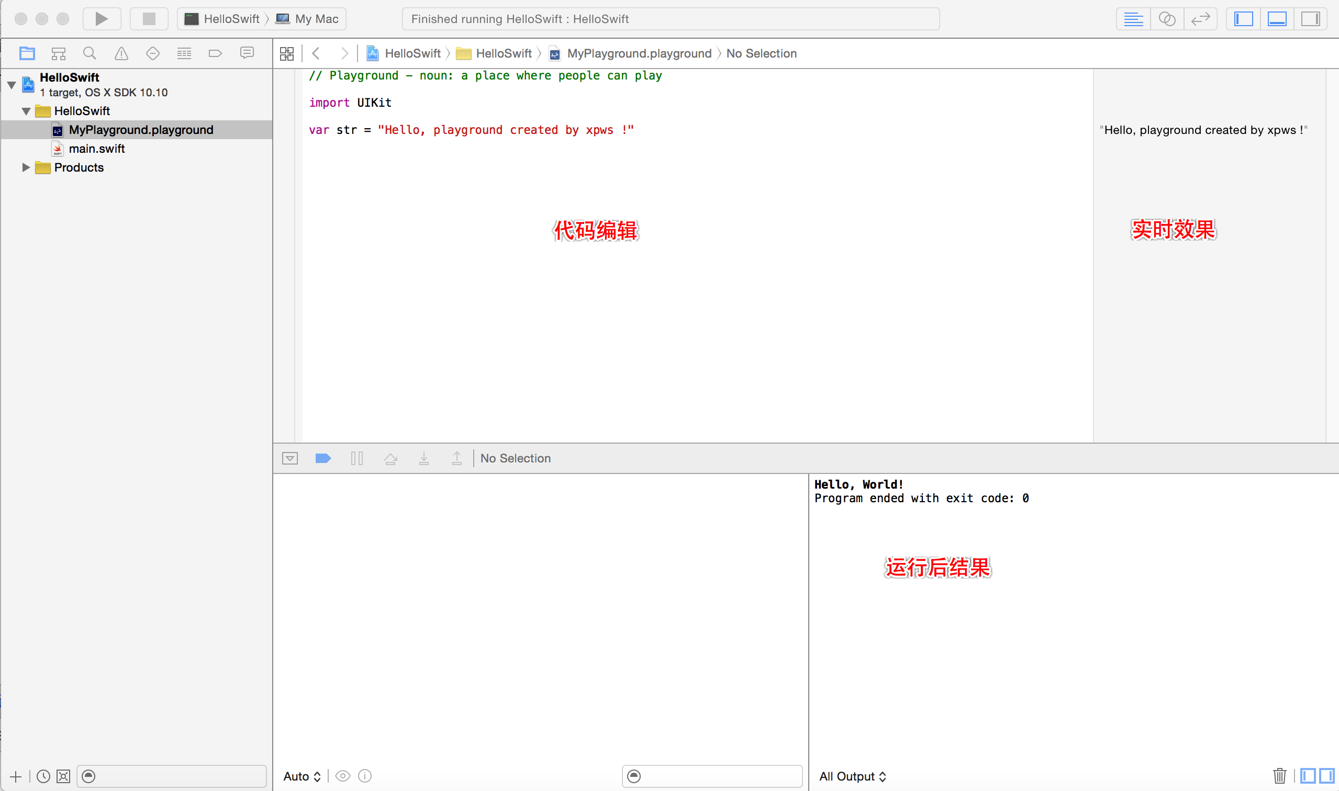Select main.swift file in navigator
The width and height of the screenshot is (1339, 791).
pyautogui.click(x=137, y=149)
